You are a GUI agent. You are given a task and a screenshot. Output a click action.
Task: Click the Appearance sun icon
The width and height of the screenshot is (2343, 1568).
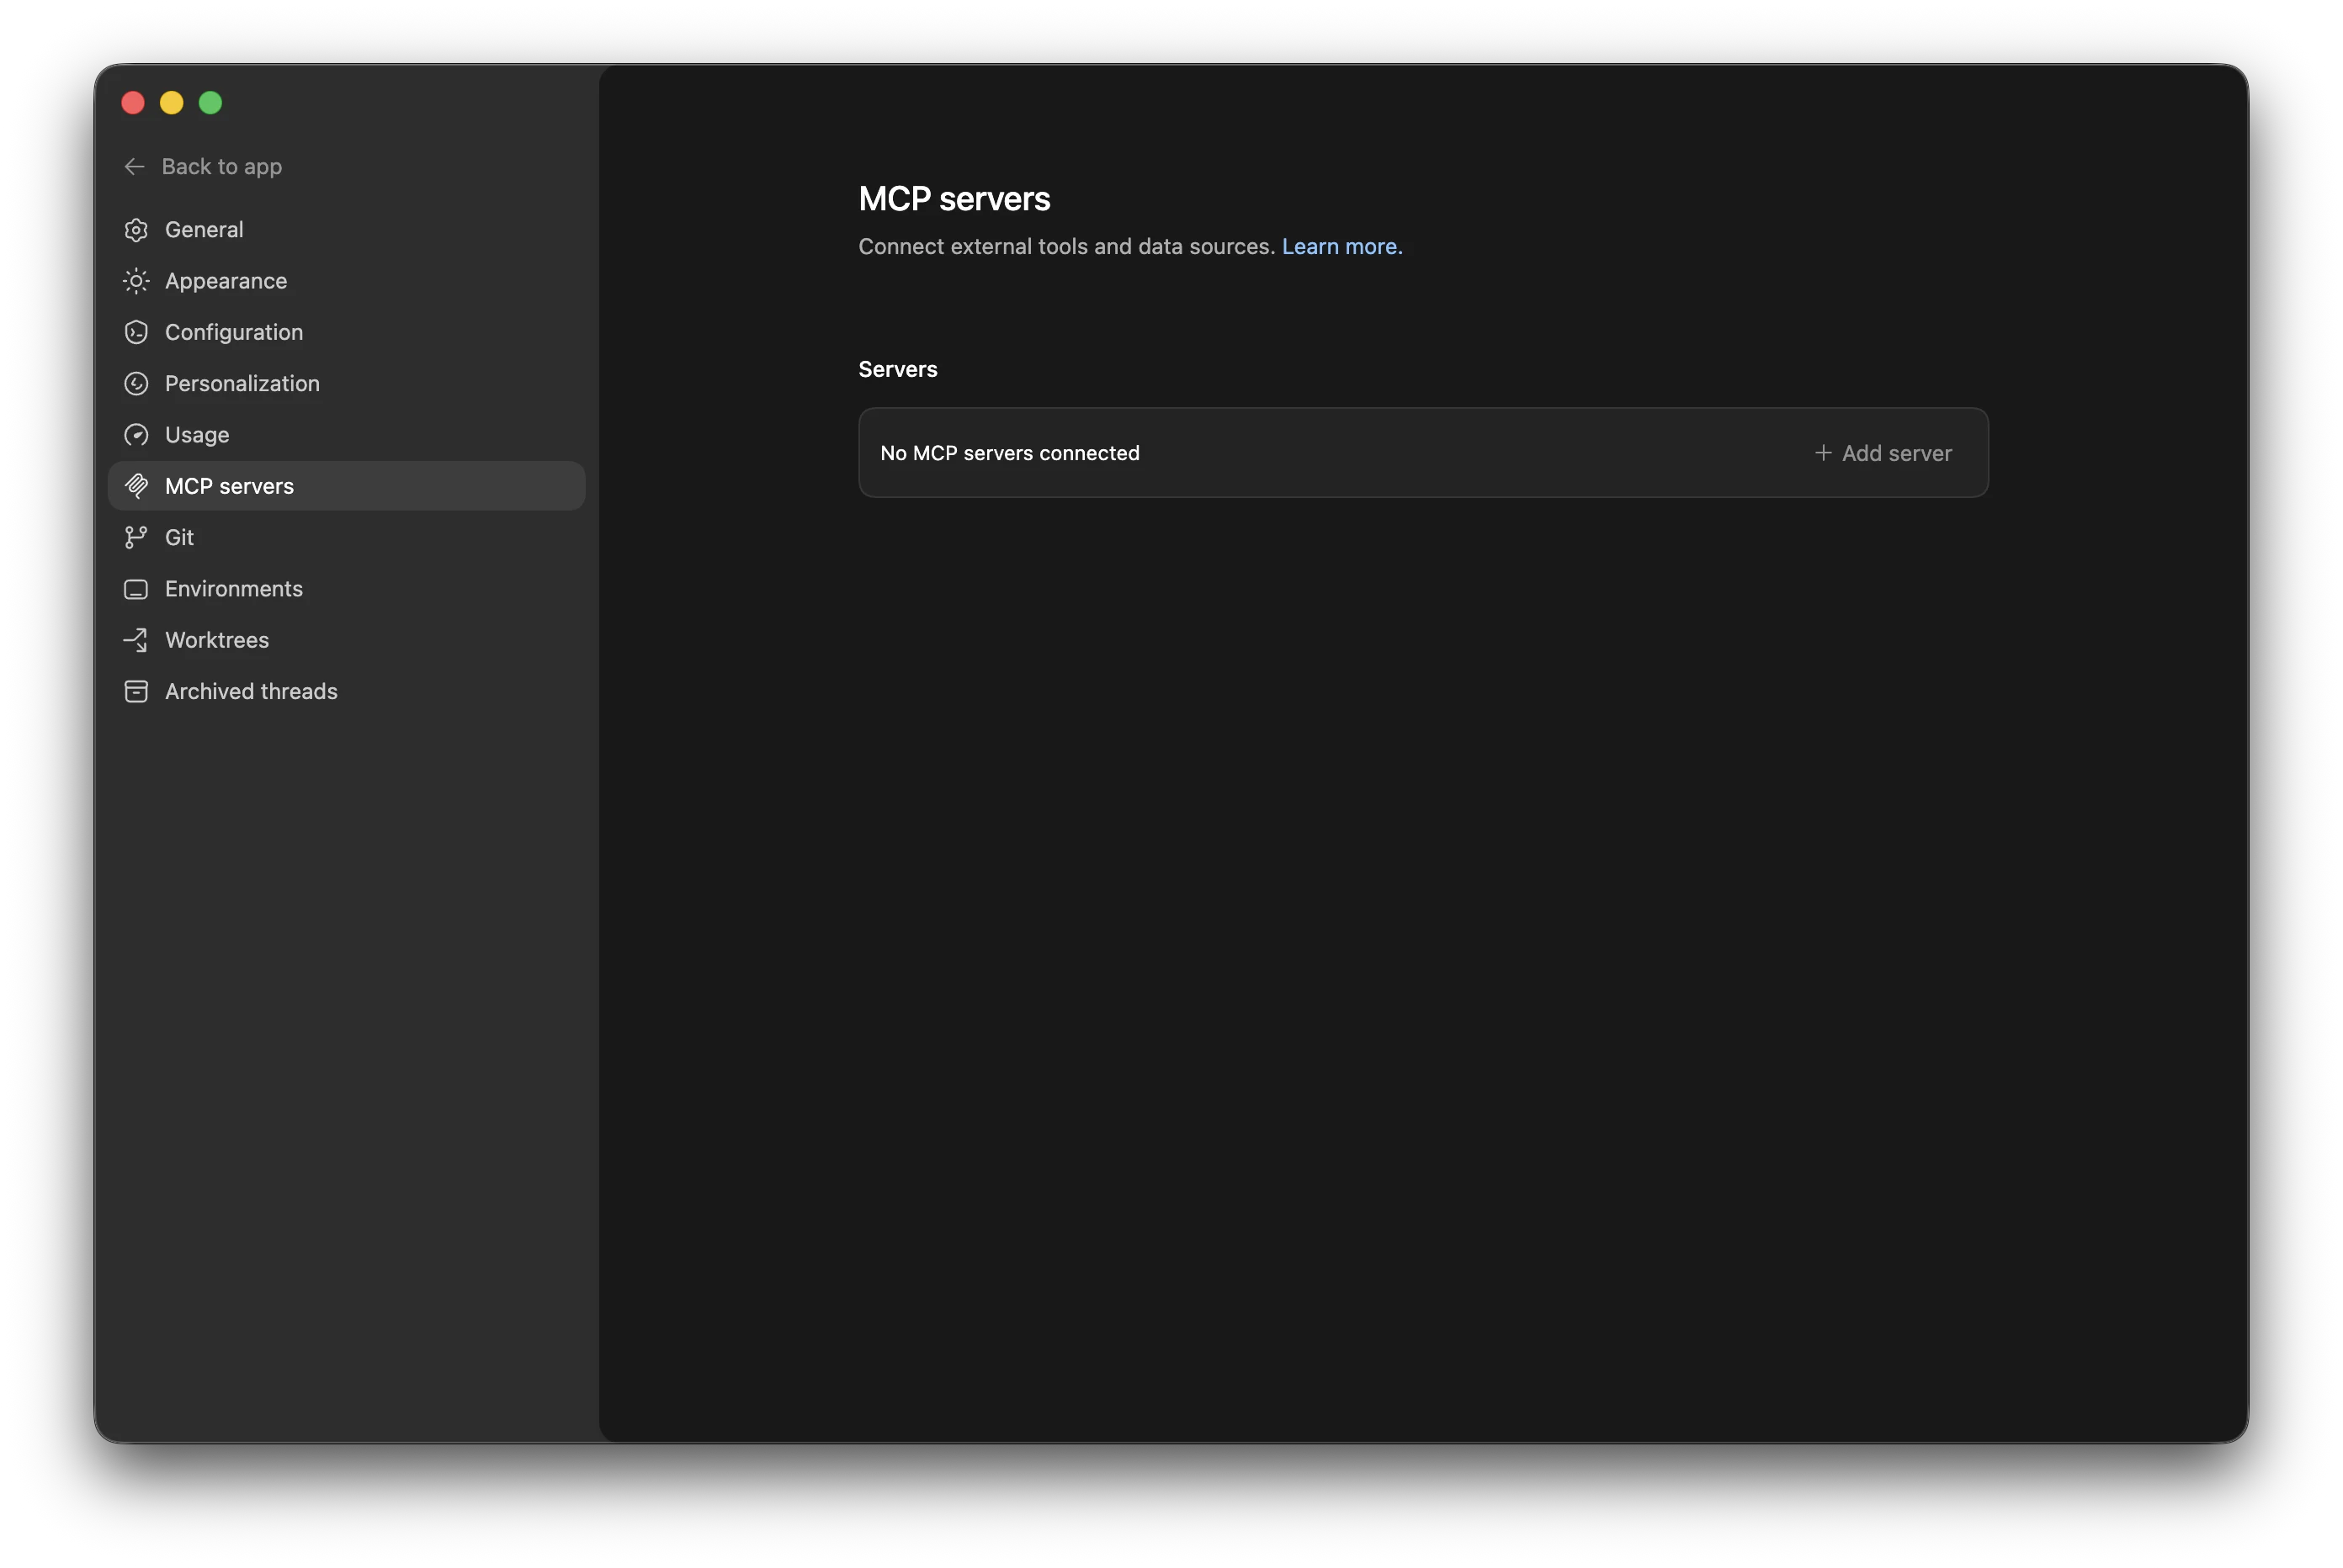[x=136, y=281]
